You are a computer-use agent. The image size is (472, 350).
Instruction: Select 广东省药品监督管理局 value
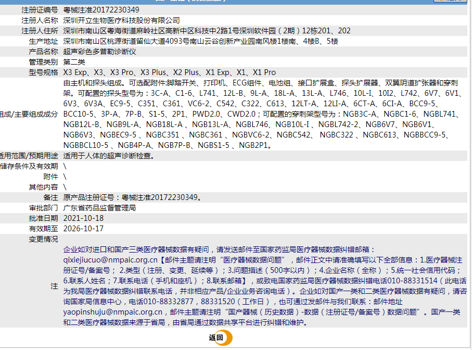point(99,208)
